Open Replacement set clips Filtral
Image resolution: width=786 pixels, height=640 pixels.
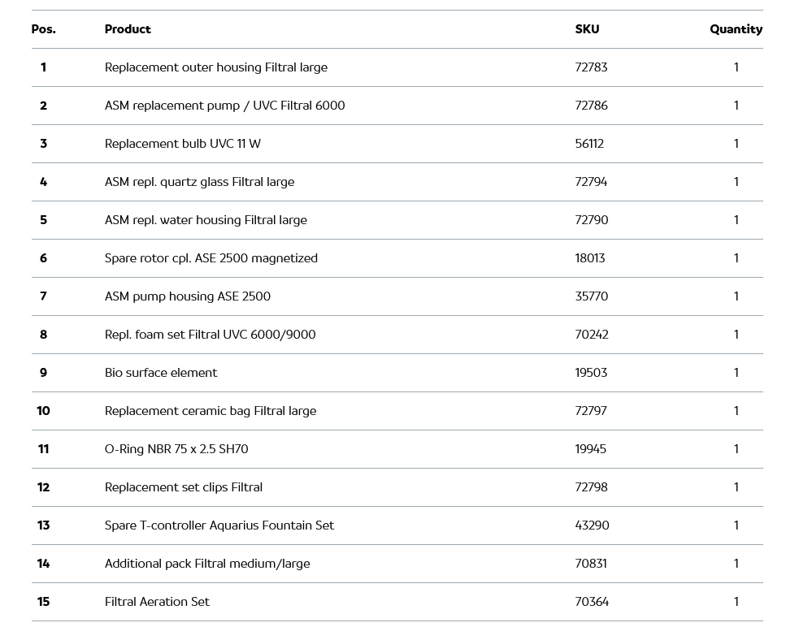point(184,487)
